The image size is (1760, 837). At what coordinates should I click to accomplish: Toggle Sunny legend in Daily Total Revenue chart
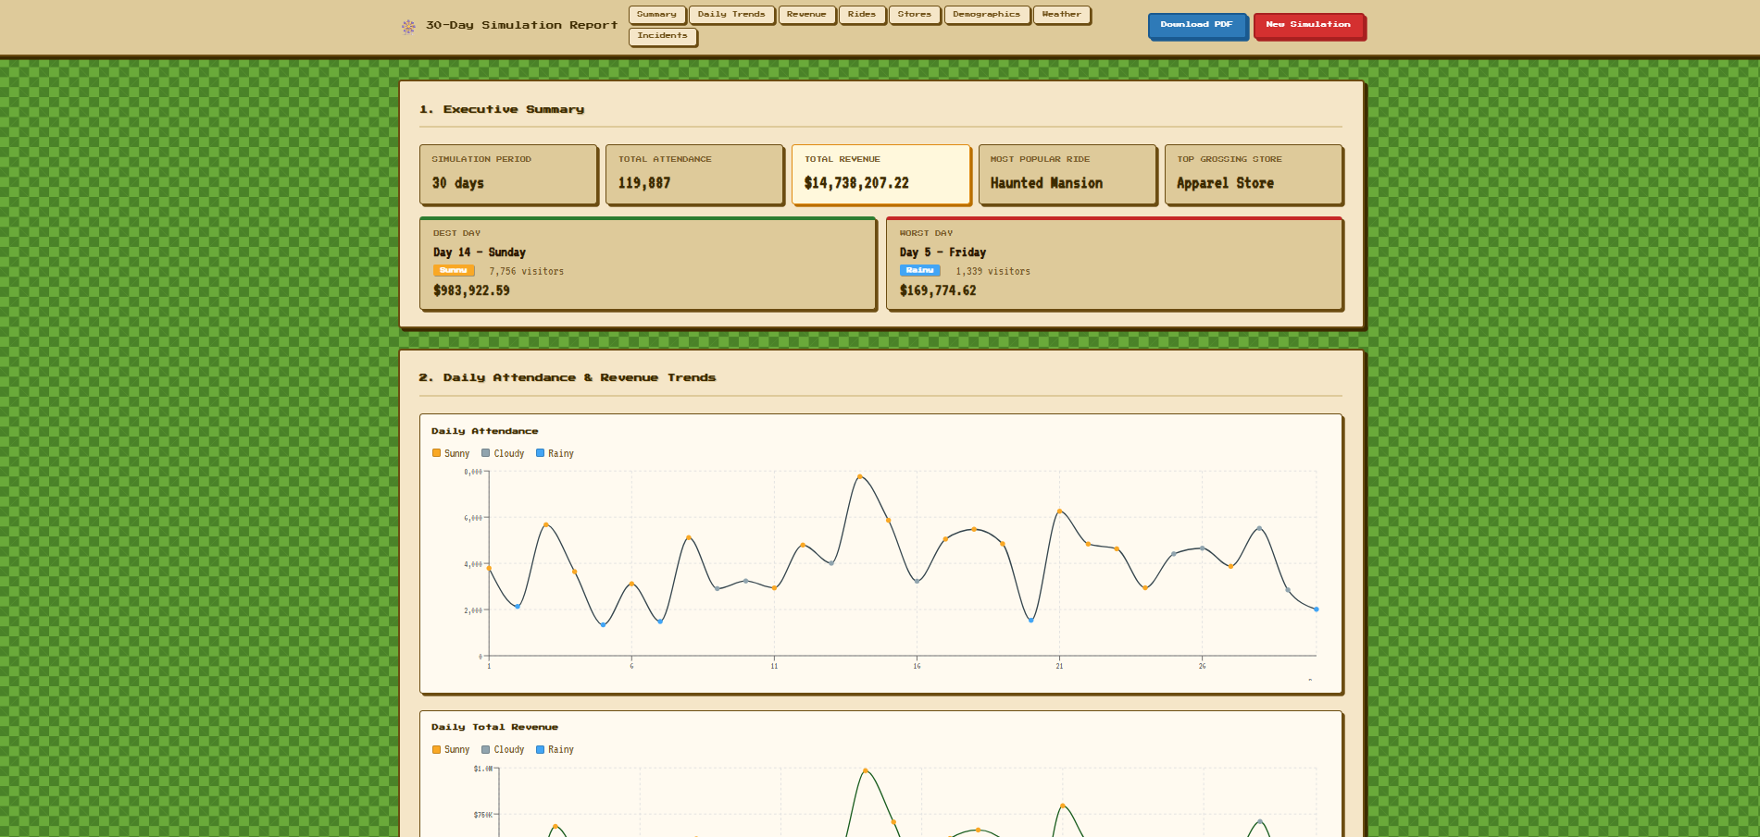451,749
